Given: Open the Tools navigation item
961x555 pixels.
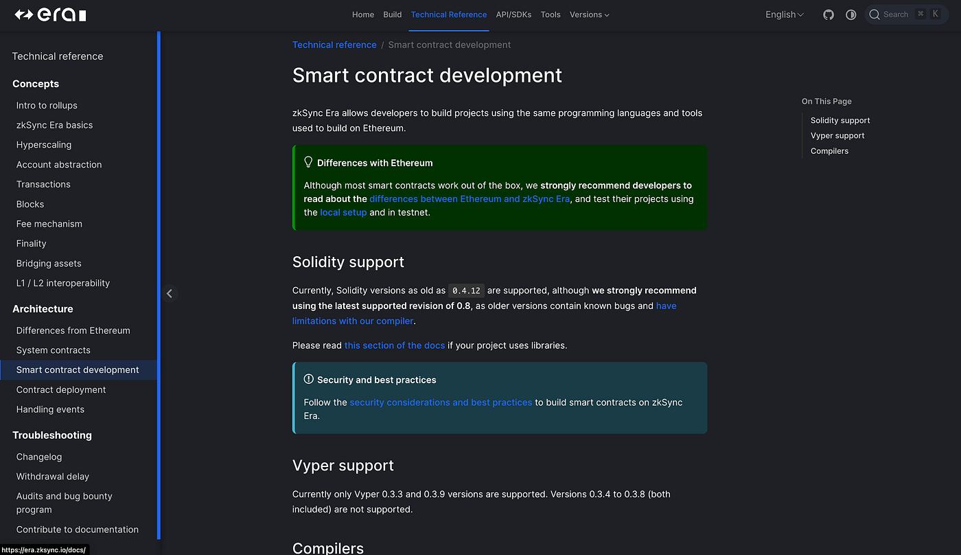Looking at the screenshot, I should coord(550,14).
